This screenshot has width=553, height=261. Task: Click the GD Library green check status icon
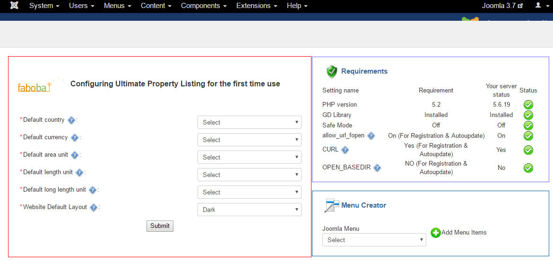click(x=528, y=115)
